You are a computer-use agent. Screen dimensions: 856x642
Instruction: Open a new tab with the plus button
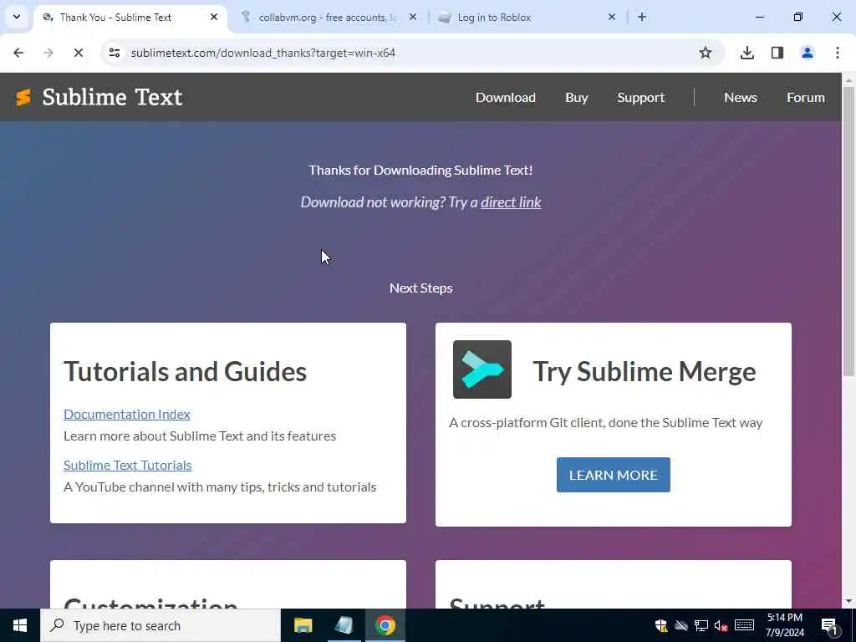point(642,18)
